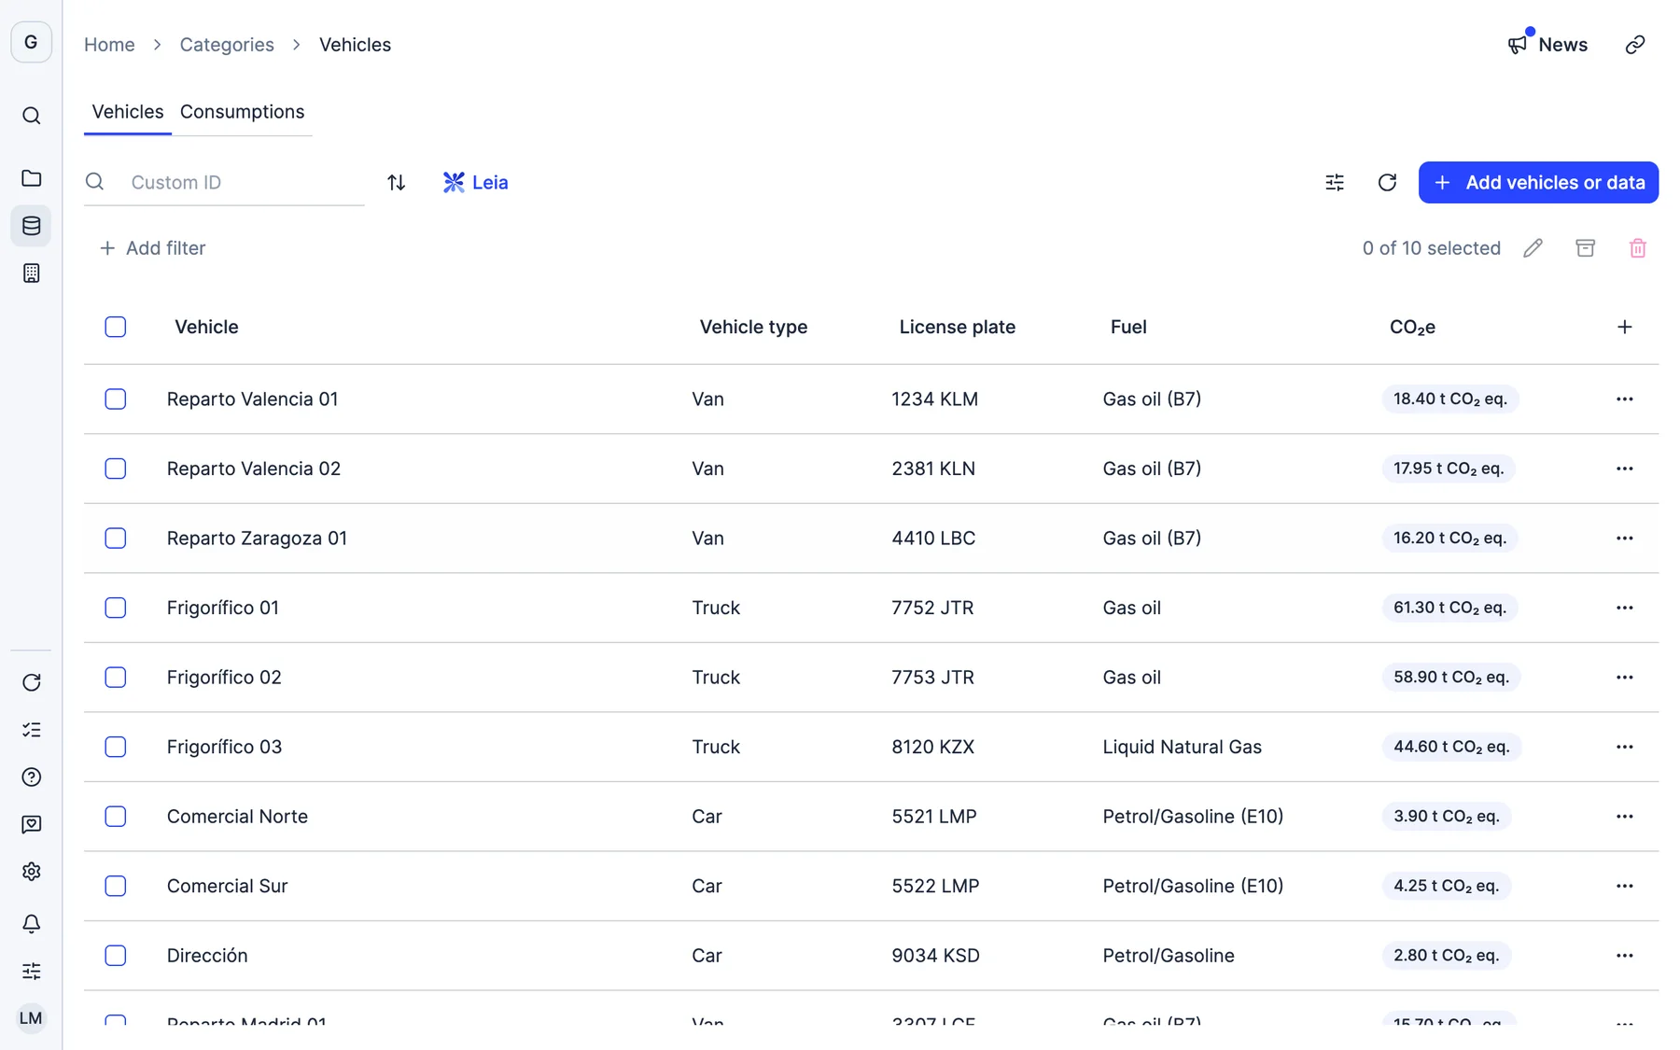Open the LM user avatar
Image resolution: width=1680 pixels, height=1050 pixels.
click(x=31, y=1018)
